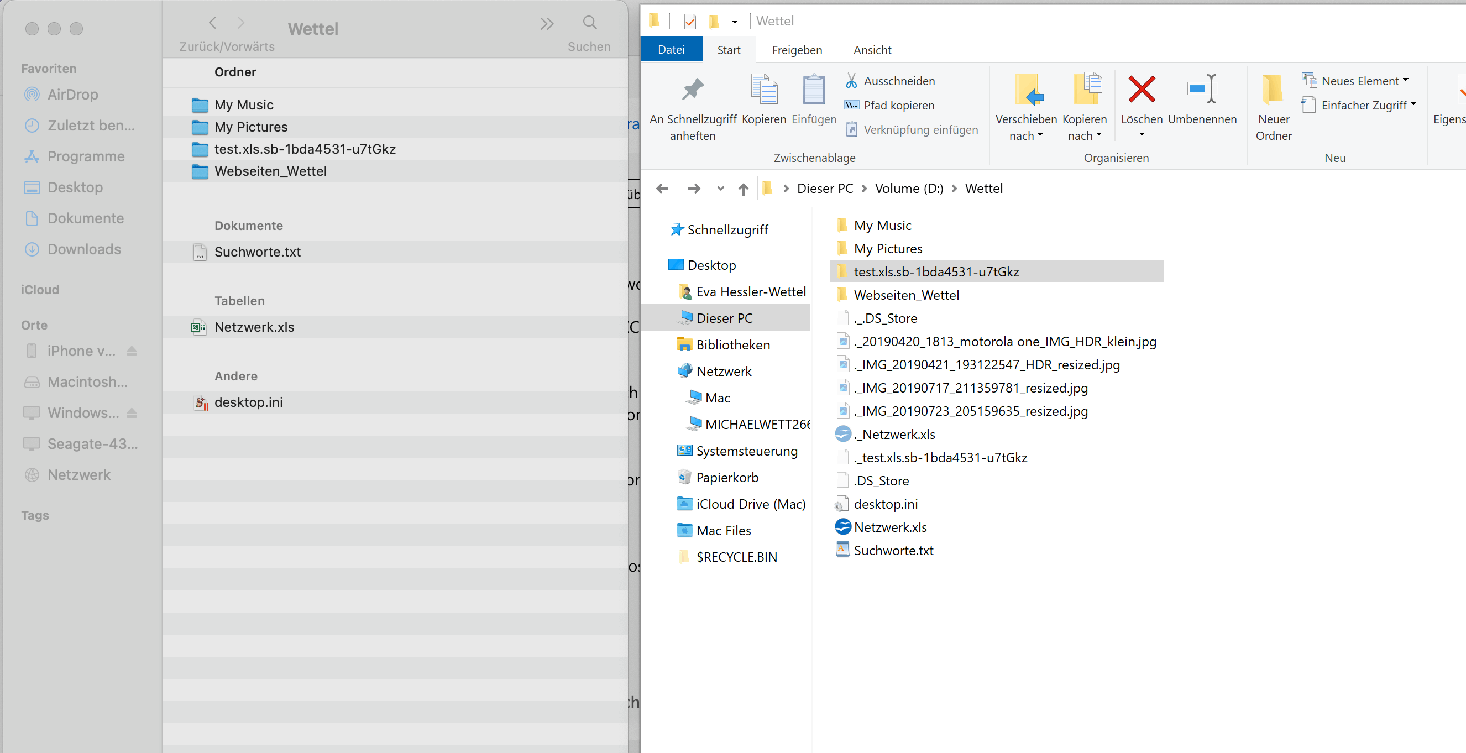
Task: Open the Datei menu tab
Action: 671,50
